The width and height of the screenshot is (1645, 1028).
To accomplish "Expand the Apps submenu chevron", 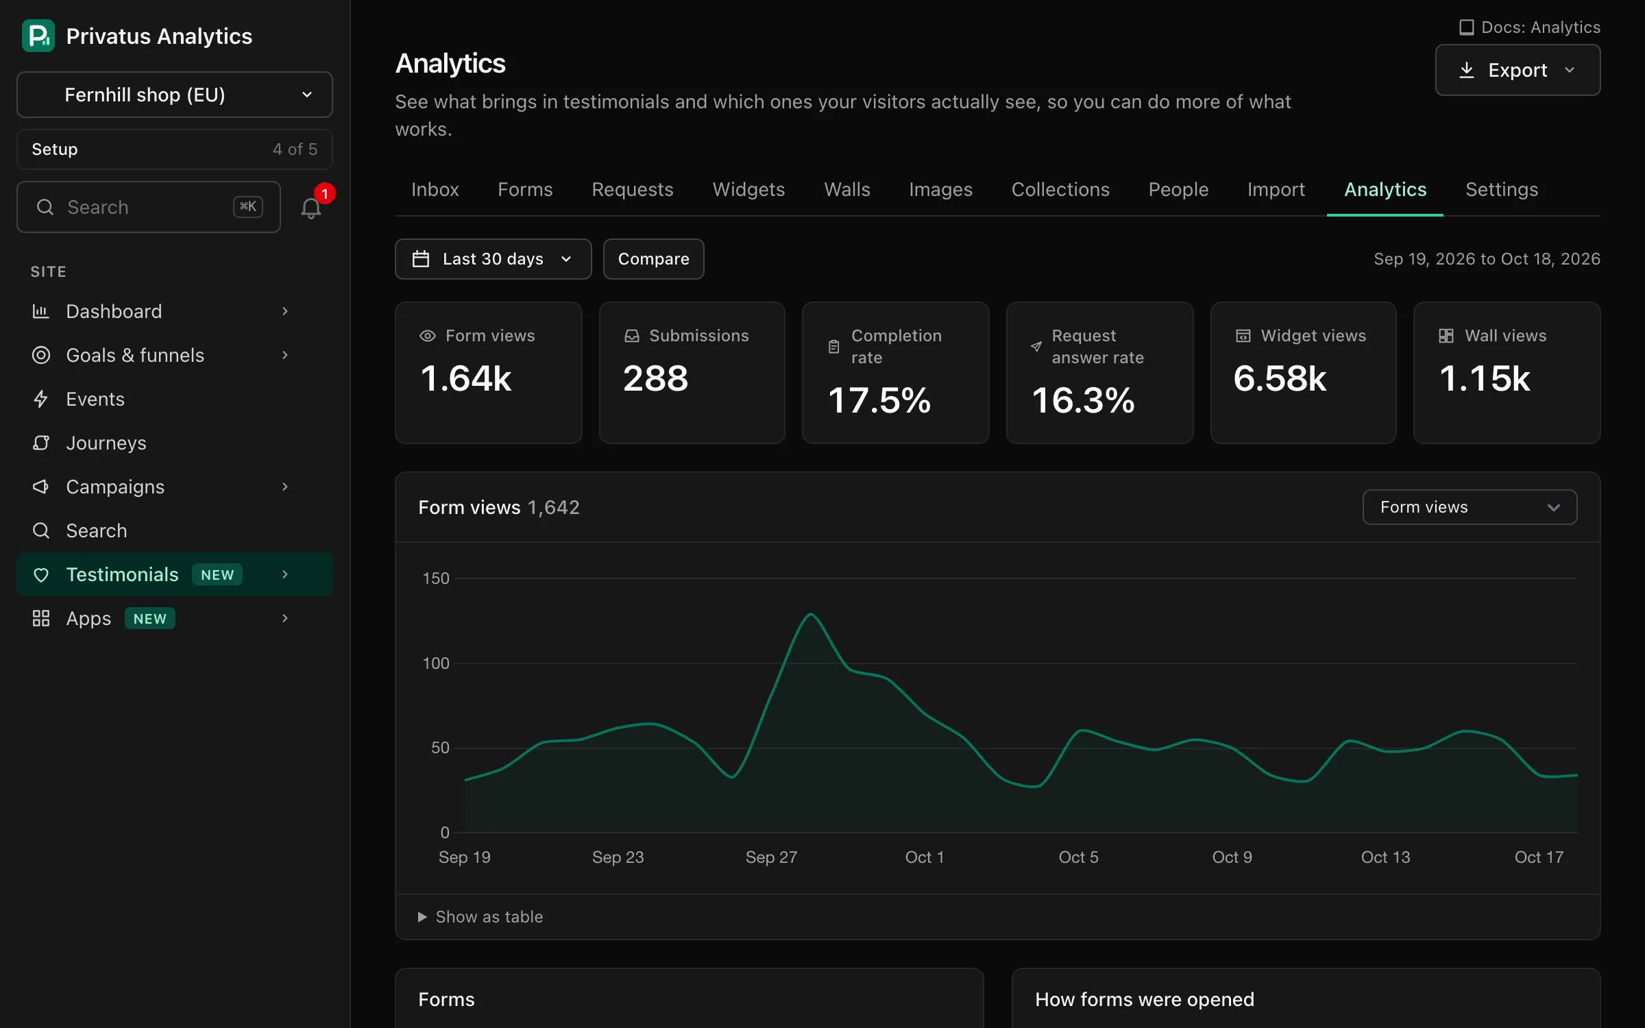I will [x=285, y=618].
